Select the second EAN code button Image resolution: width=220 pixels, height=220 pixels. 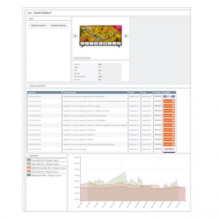[59, 26]
